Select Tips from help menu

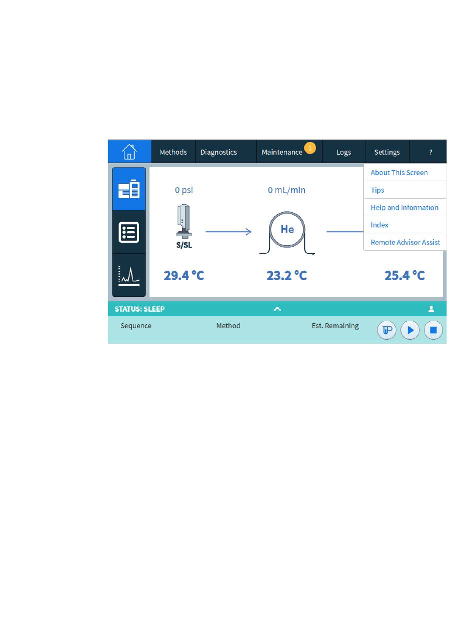(405, 190)
